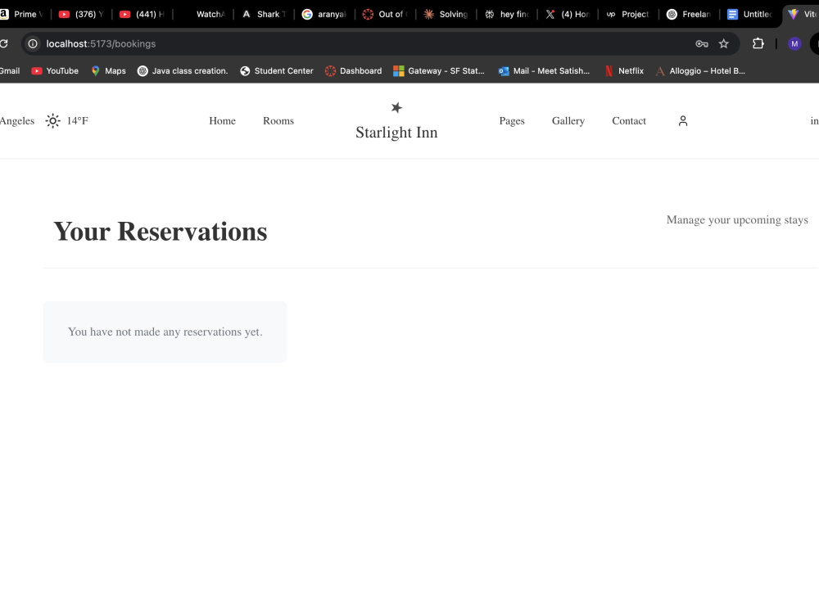The width and height of the screenshot is (819, 614).
Task: Open the Pages nav menu
Action: (x=512, y=120)
